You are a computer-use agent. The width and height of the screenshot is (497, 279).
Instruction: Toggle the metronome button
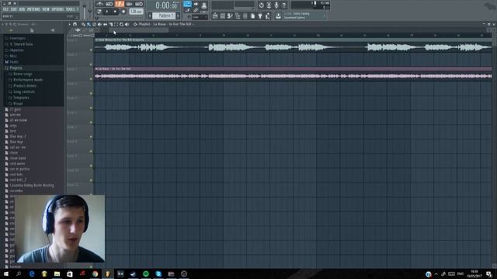(x=99, y=4)
